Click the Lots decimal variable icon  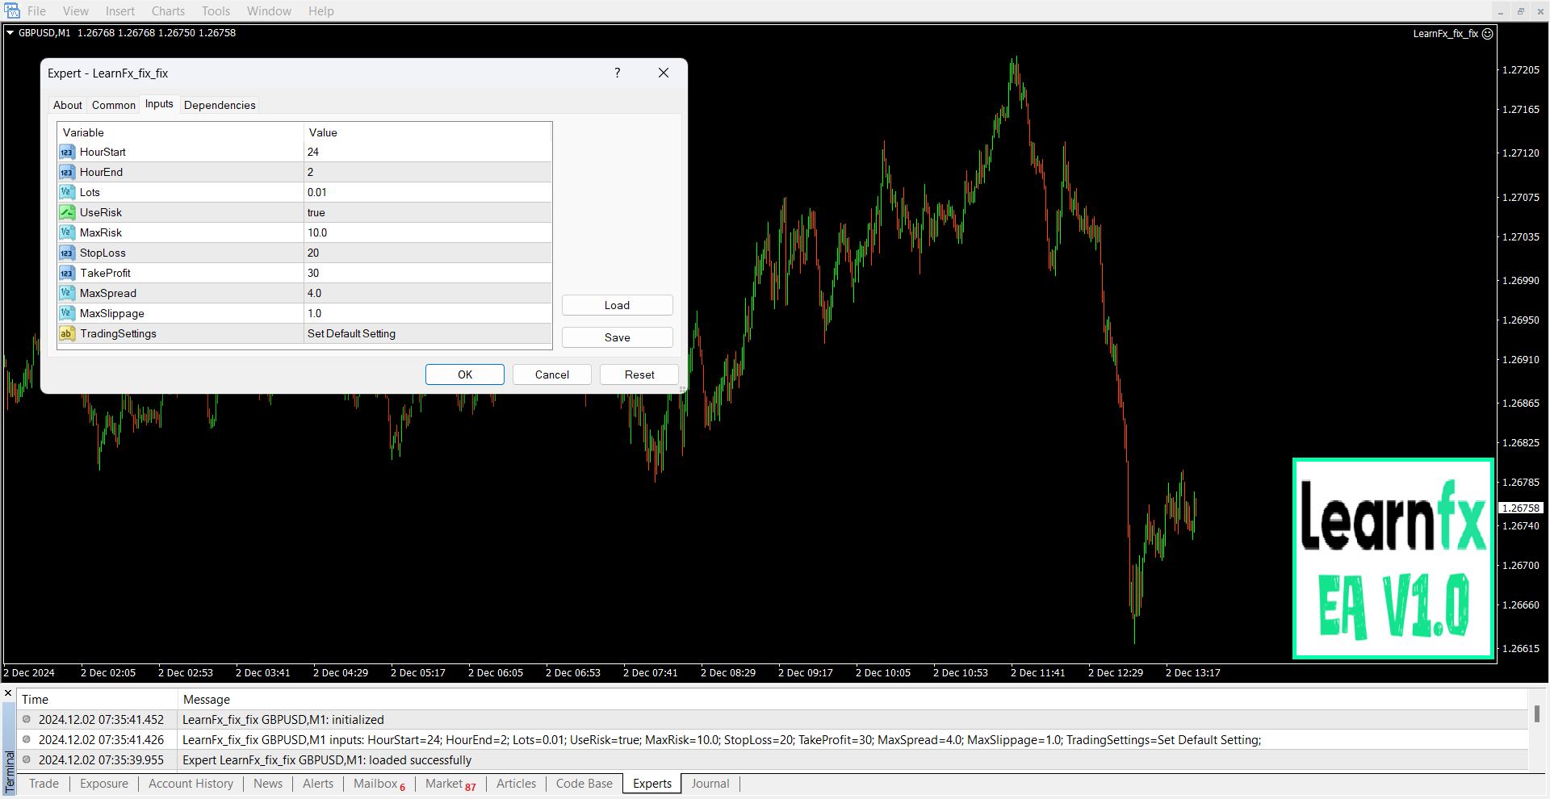click(x=67, y=193)
